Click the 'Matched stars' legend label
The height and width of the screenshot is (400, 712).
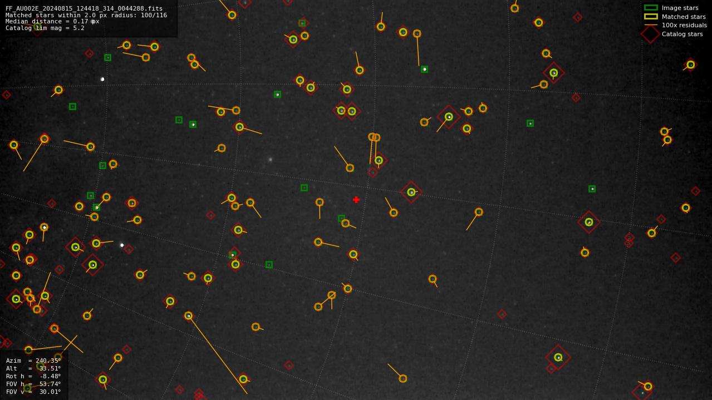tap(684, 17)
